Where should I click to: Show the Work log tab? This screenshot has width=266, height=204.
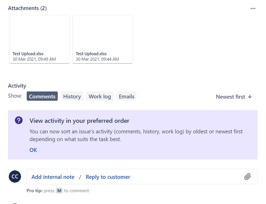click(100, 96)
